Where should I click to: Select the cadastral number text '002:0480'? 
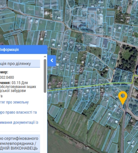pos(7,77)
